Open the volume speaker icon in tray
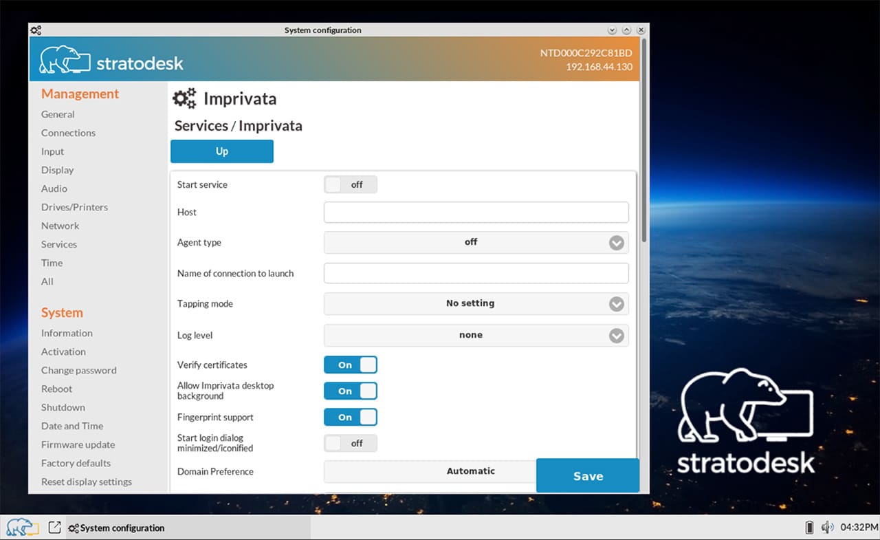880x540 pixels. point(828,528)
